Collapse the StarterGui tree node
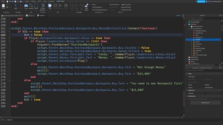The image size is (223, 125). click(x=187, y=24)
